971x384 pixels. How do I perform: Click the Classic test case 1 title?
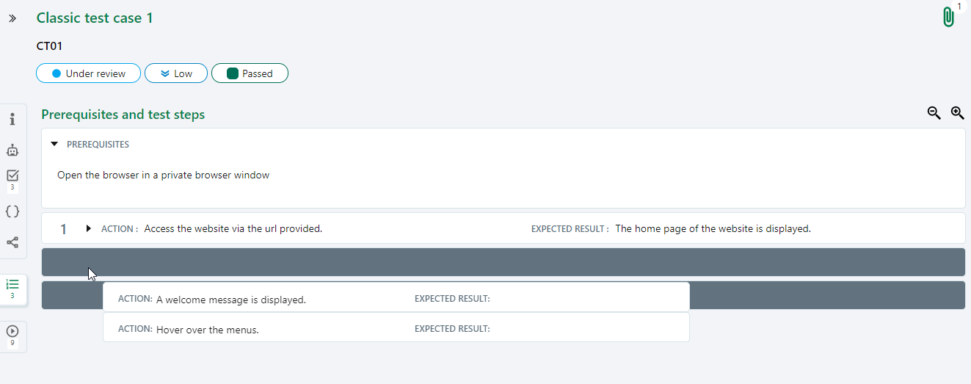pyautogui.click(x=95, y=18)
